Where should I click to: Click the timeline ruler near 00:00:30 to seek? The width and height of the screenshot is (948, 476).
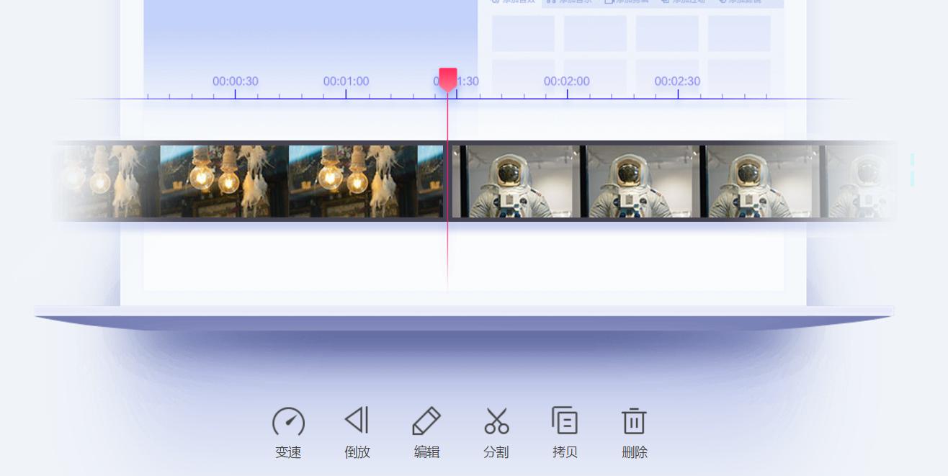tap(236, 94)
